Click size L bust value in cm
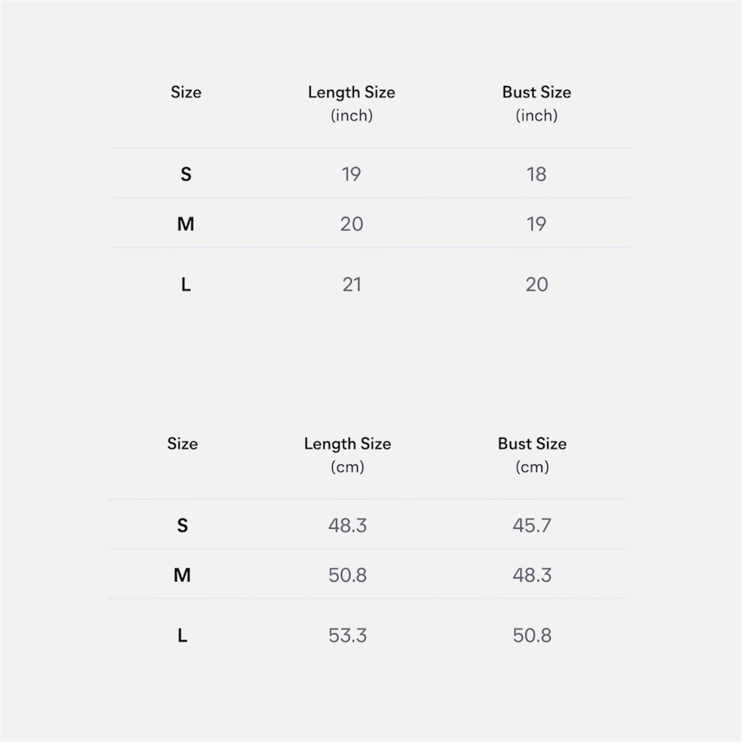Viewport: 742px width, 742px height. [532, 636]
